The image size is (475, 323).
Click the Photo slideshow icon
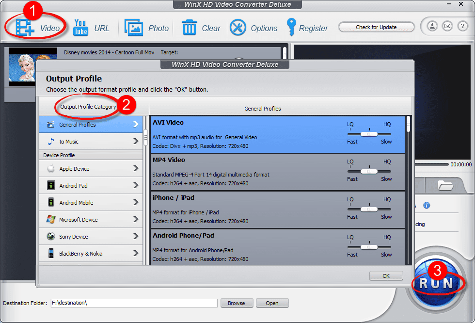[134, 28]
